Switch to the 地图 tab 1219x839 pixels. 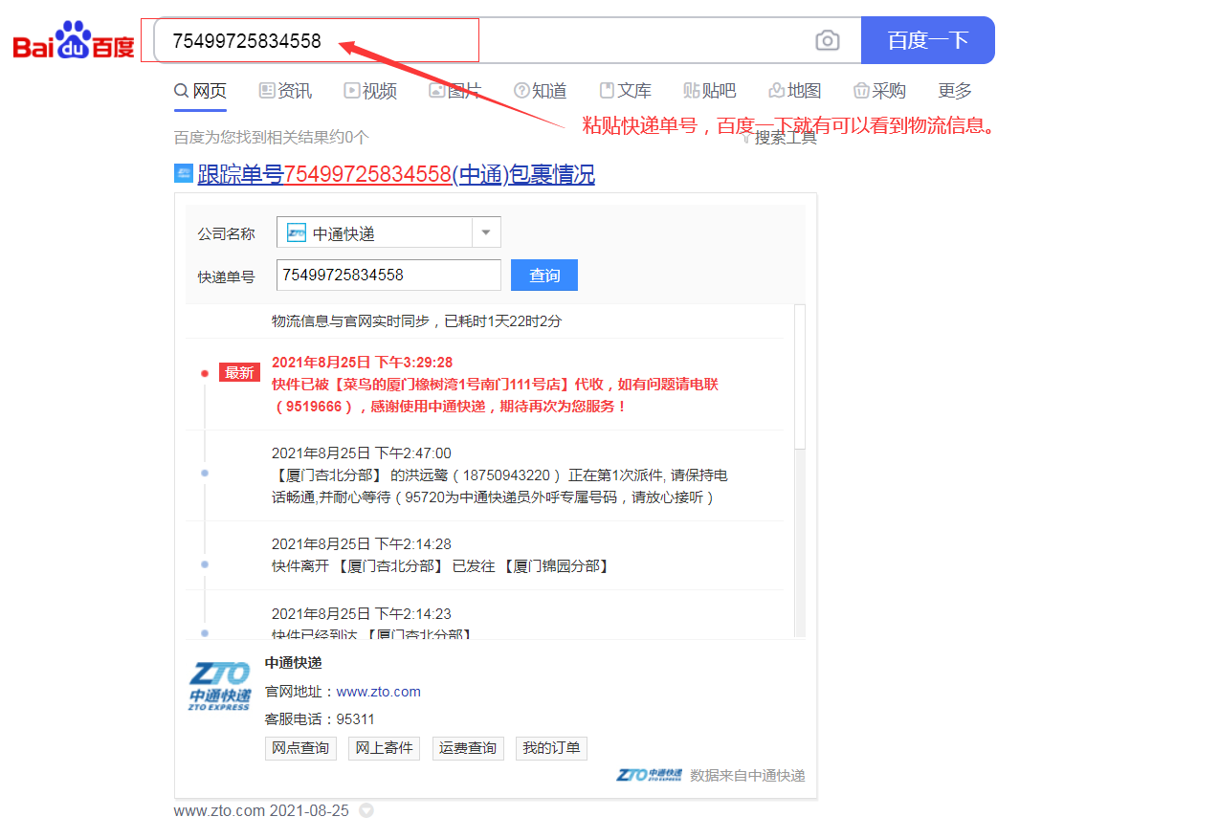pyautogui.click(x=795, y=91)
